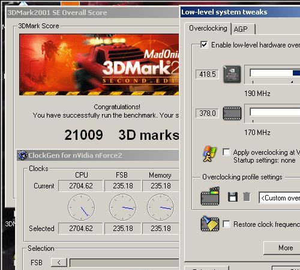This screenshot has width=300, height=270.
Task: Enable low-level hardware overclocking checkbox
Action: (x=204, y=44)
